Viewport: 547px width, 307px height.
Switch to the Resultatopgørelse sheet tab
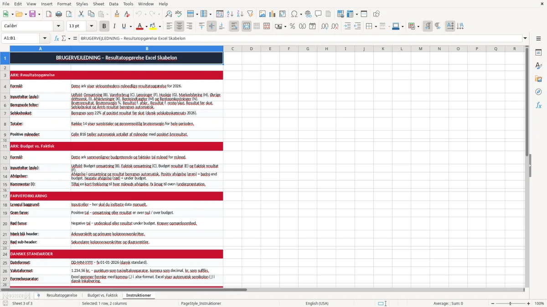coord(62,295)
